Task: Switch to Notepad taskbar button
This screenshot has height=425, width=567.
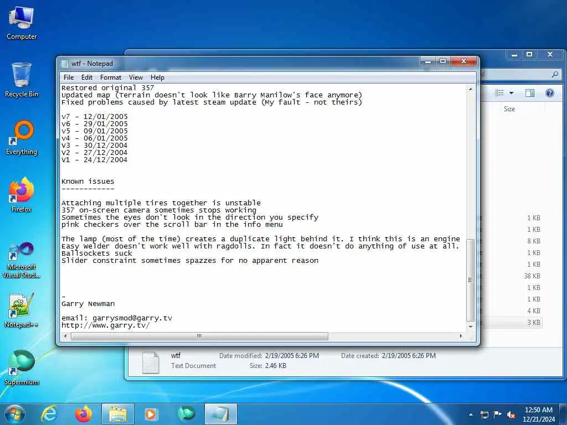Action: point(220,414)
